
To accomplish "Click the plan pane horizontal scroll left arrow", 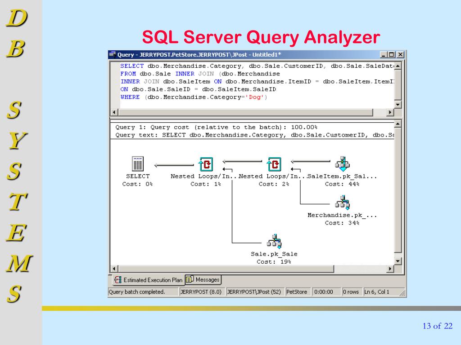I will tap(115, 269).
